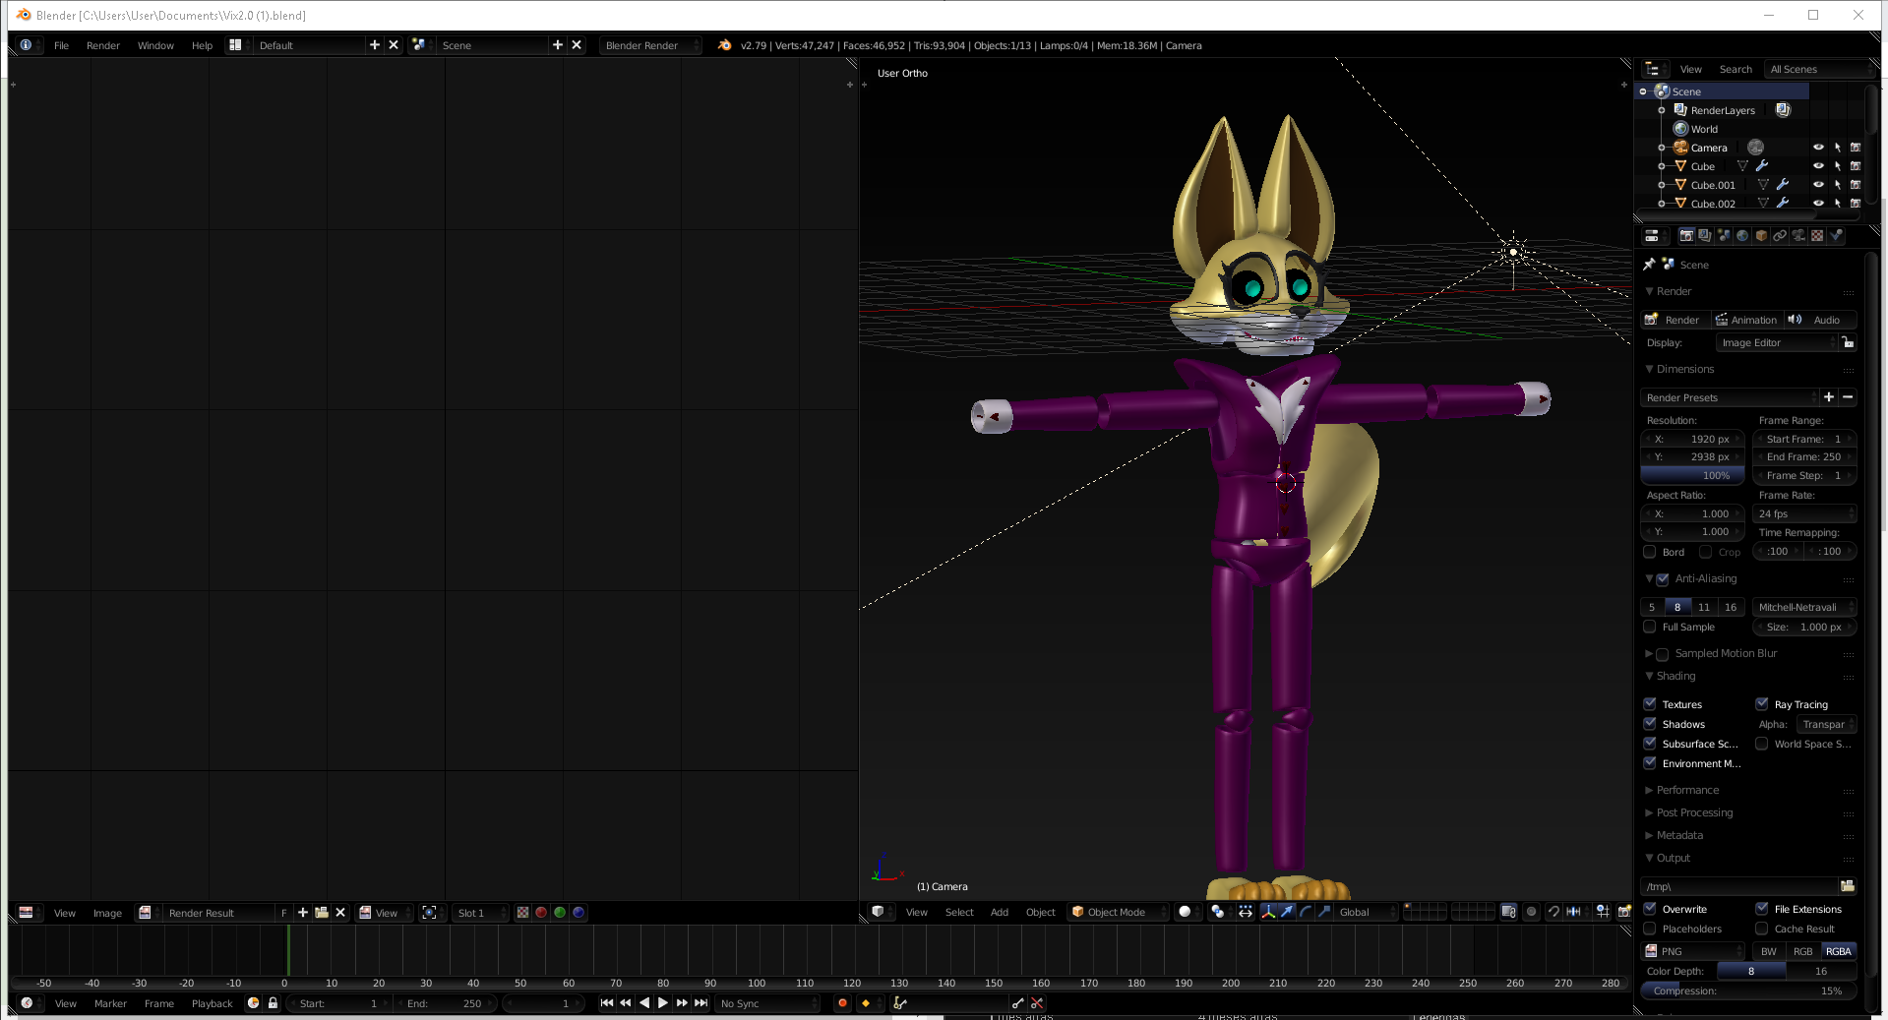1888x1020 pixels.
Task: Click the Animation render button
Action: click(1745, 320)
